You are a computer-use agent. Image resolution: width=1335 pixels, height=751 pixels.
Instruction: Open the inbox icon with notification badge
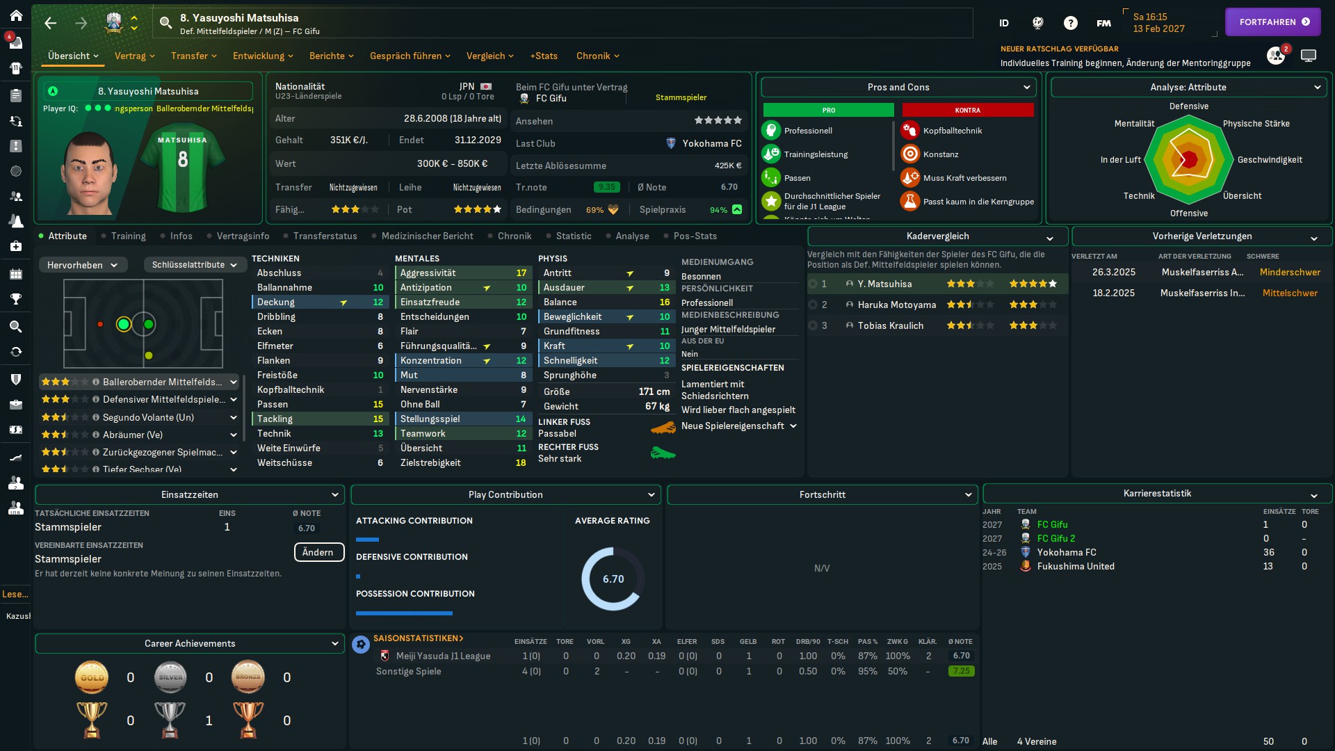(x=15, y=42)
